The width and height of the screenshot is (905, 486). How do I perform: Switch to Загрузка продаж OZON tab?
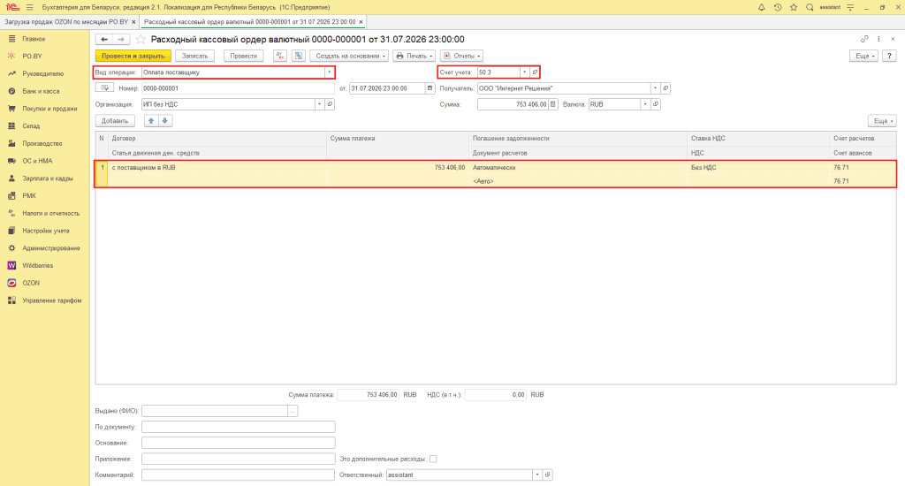click(66, 22)
